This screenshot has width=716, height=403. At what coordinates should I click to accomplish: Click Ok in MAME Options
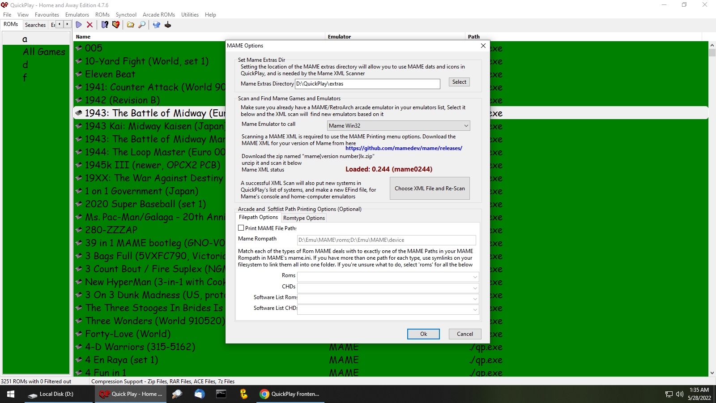point(423,334)
